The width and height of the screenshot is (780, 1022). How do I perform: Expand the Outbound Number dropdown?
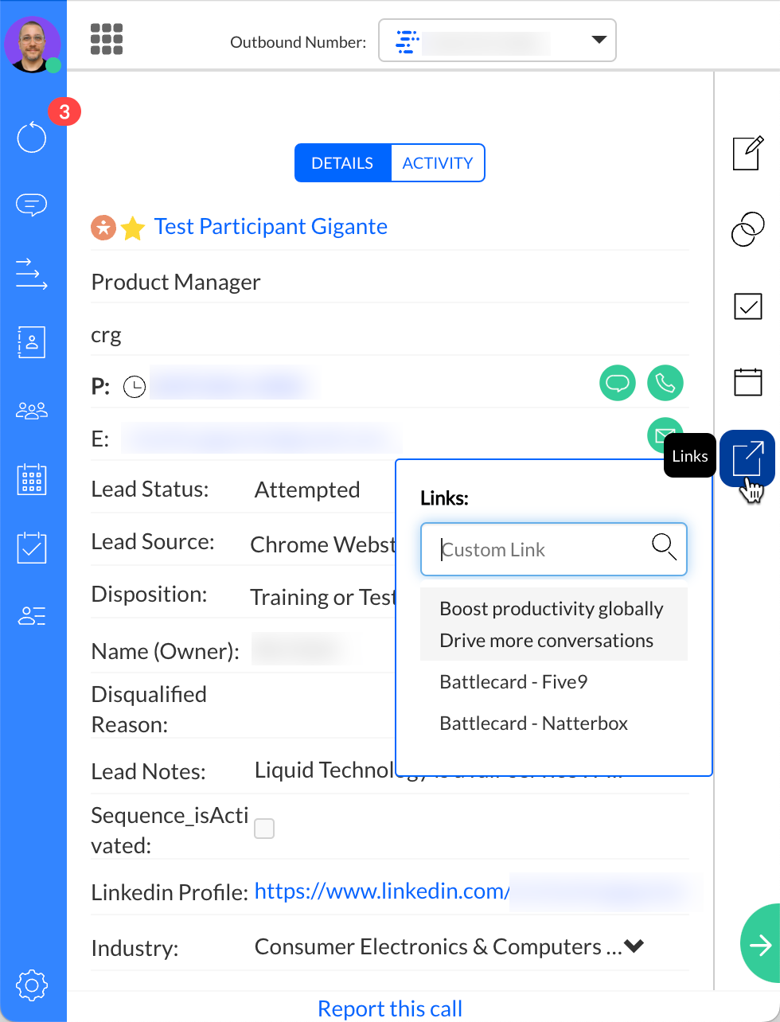599,41
